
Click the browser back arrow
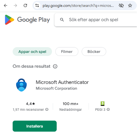pos(5,5)
